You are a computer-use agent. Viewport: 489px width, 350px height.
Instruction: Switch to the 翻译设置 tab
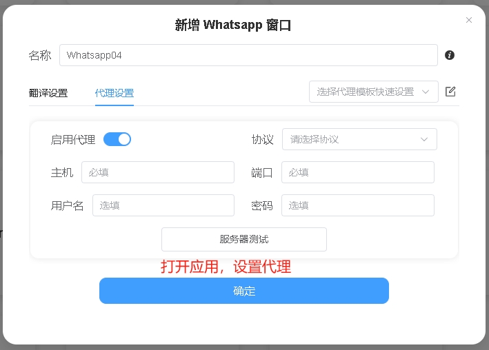click(x=48, y=93)
